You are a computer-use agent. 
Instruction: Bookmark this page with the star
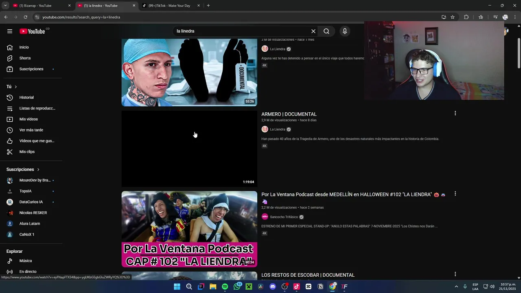click(453, 17)
